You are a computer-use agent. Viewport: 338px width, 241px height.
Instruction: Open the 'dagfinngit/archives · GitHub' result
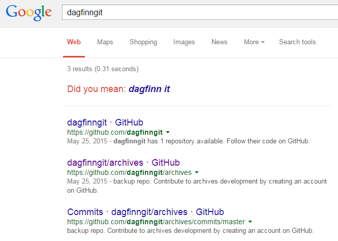(124, 163)
